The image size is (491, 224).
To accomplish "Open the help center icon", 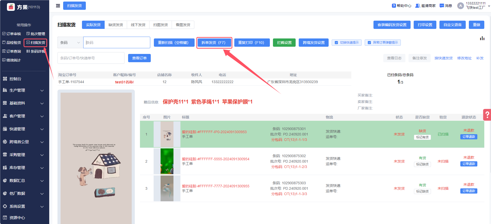I will click(x=394, y=6).
